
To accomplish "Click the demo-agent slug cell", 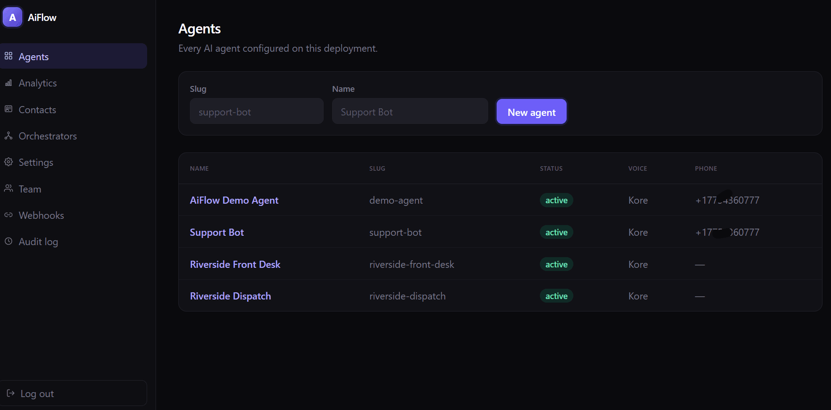I will [396, 201].
